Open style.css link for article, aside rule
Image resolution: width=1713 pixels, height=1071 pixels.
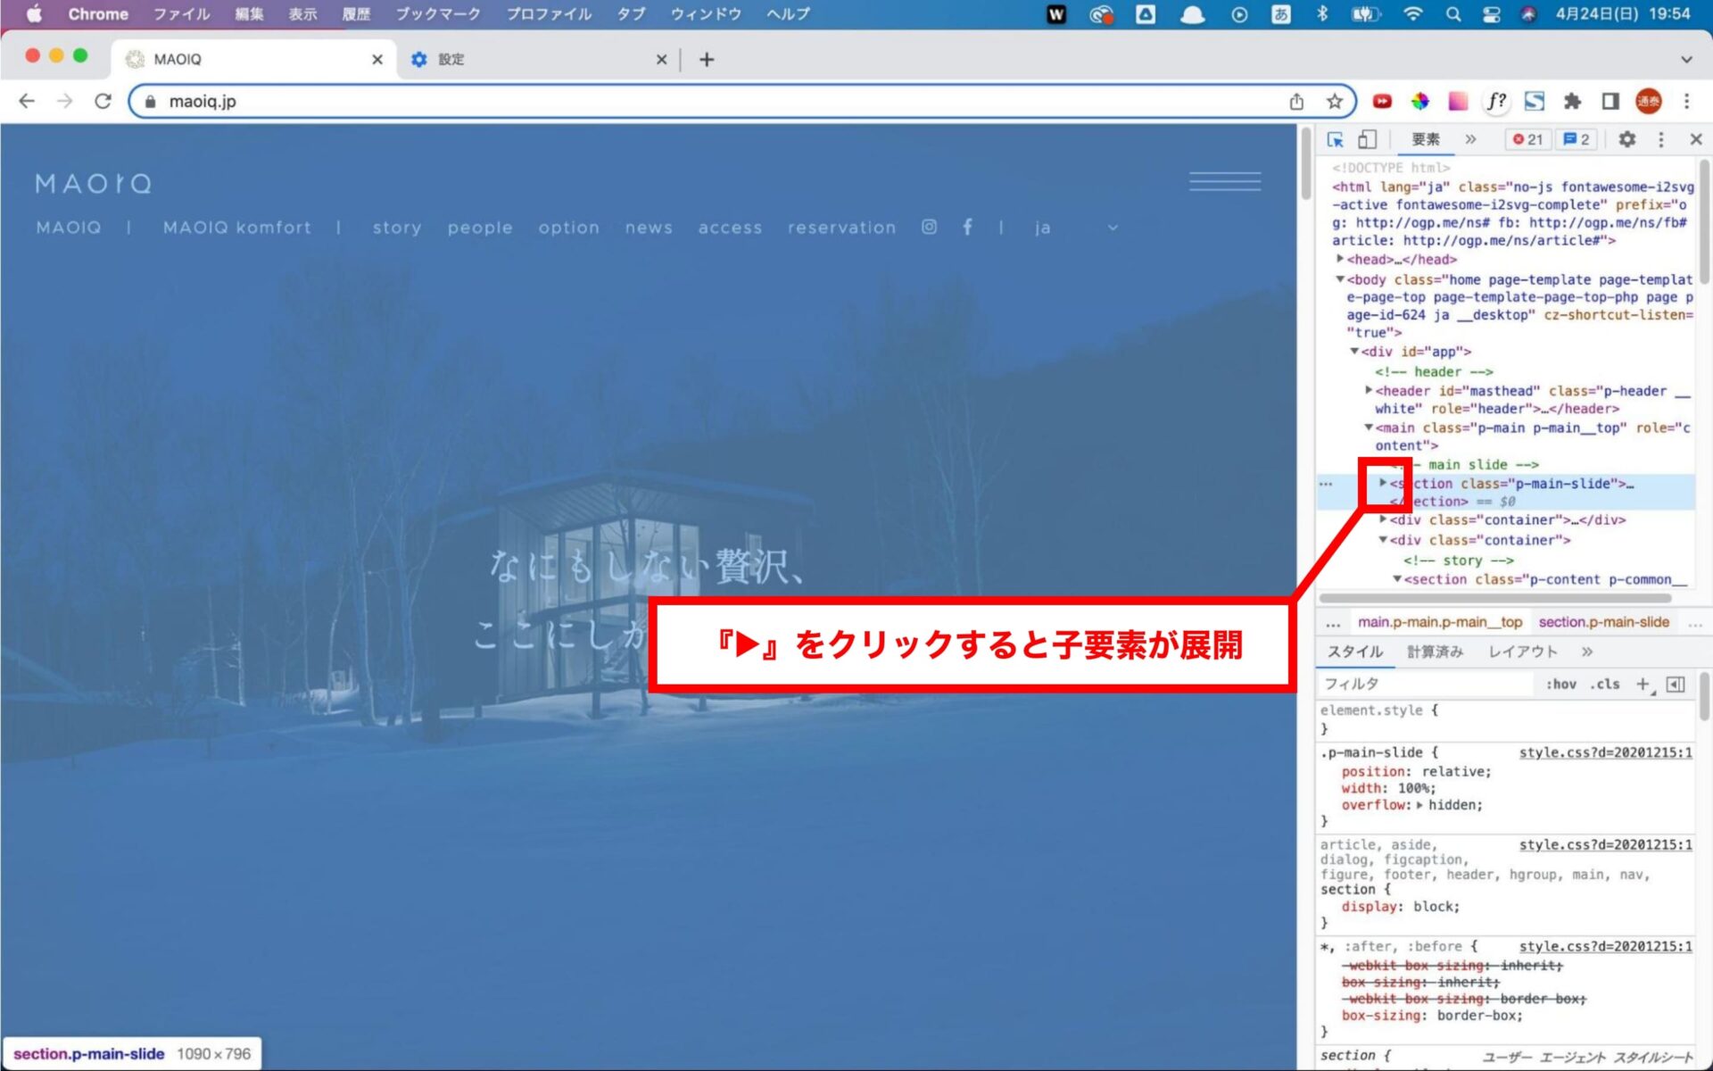click(1605, 844)
